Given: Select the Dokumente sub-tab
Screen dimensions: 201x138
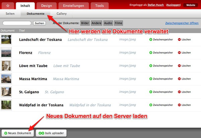Looking at the screenshot, I should point(36,14).
